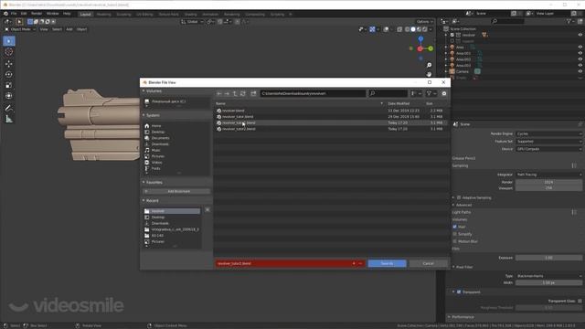This screenshot has height=329, width=585.
Task: Go to parent directory in file browser
Action: 235,93
